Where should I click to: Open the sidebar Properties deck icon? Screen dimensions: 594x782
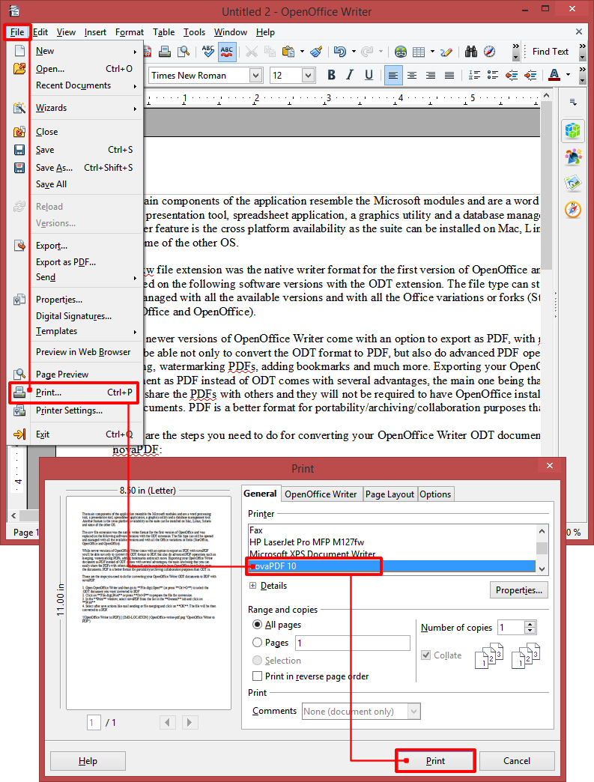tap(573, 131)
